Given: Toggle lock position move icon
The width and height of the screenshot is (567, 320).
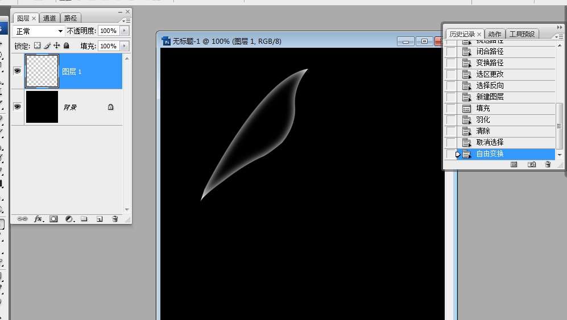Looking at the screenshot, I should click(57, 45).
